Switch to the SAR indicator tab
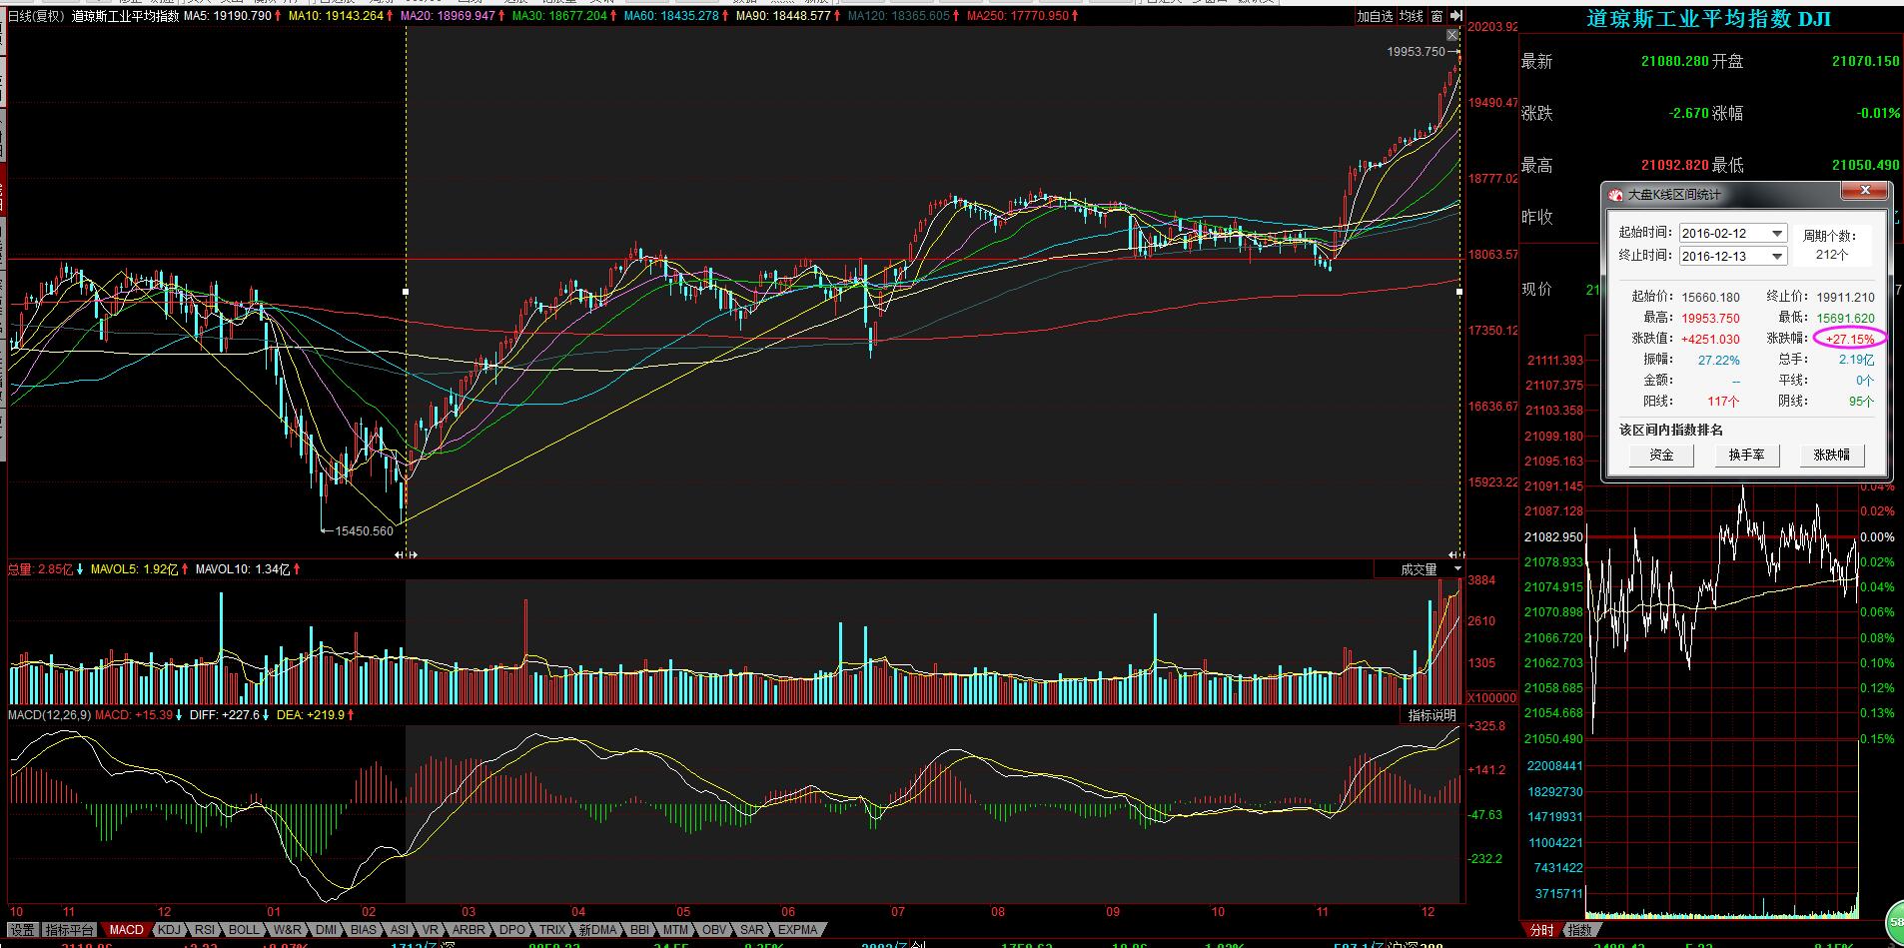1904x948 pixels. (x=751, y=930)
